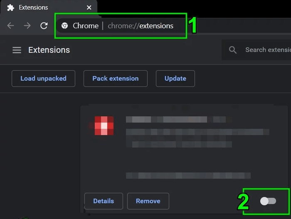This screenshot has height=219, width=291.
Task: Click the Pack extension button
Action: [116, 79]
